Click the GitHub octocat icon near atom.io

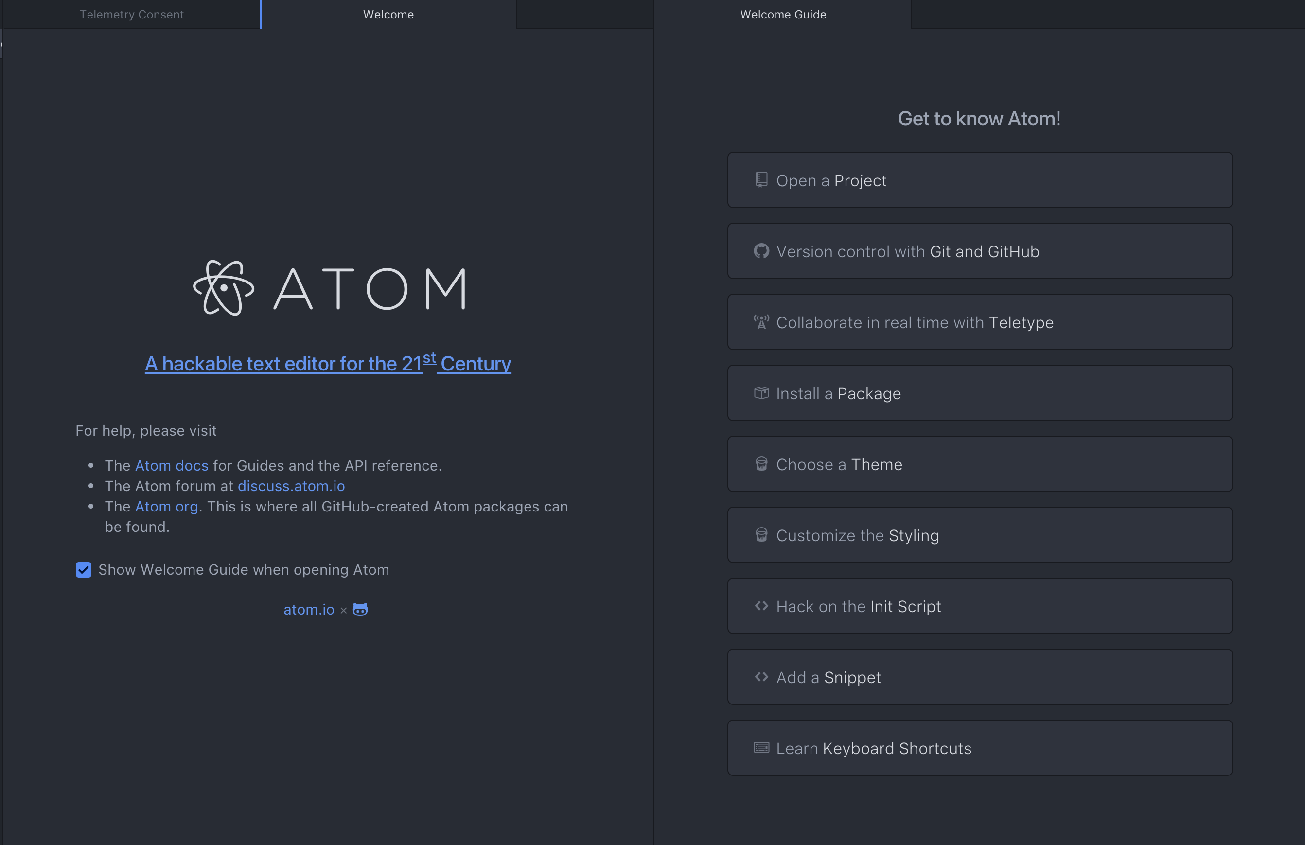coord(360,609)
